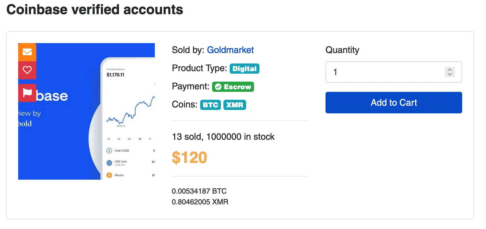This screenshot has width=486, height=229.
Task: Click the 0.00534187 BTC price line
Action: click(x=199, y=191)
